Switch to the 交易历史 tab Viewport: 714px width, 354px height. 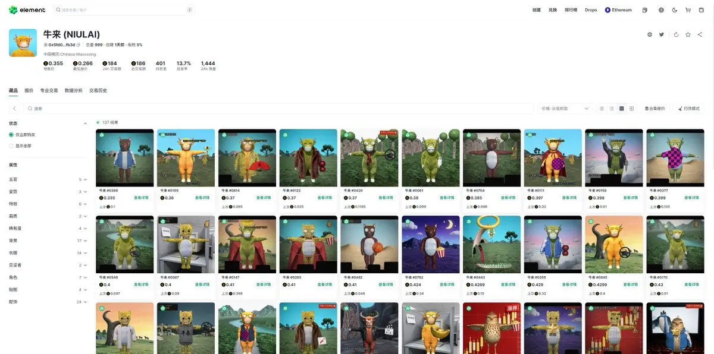point(98,90)
